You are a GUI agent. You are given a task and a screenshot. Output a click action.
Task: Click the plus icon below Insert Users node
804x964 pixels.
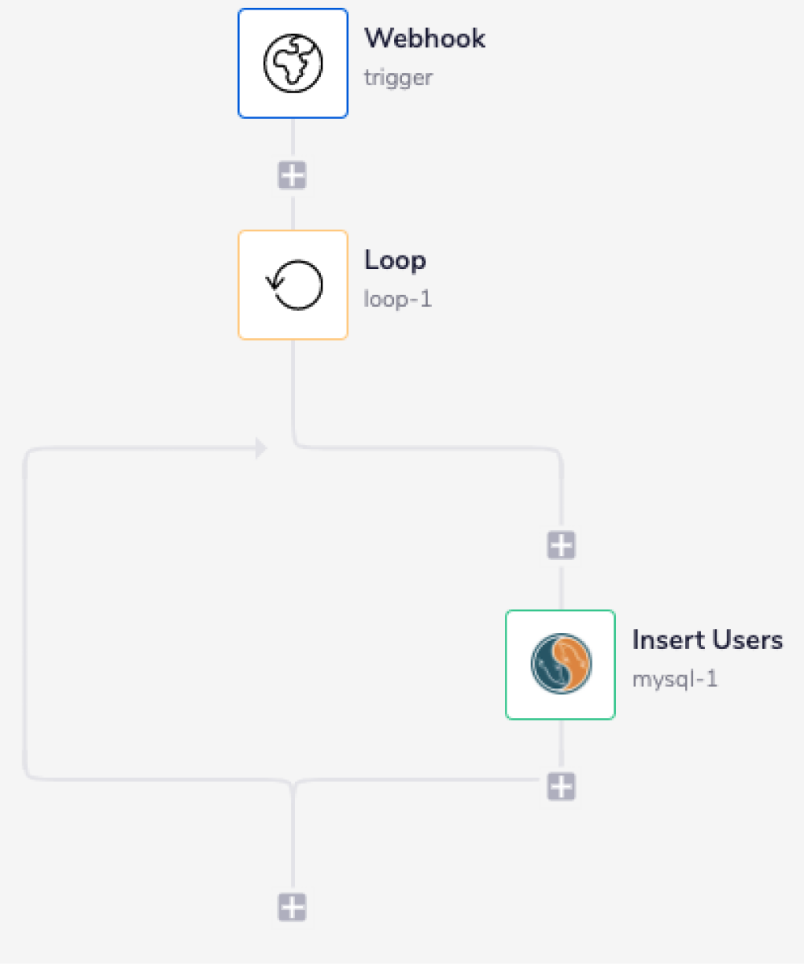point(560,786)
